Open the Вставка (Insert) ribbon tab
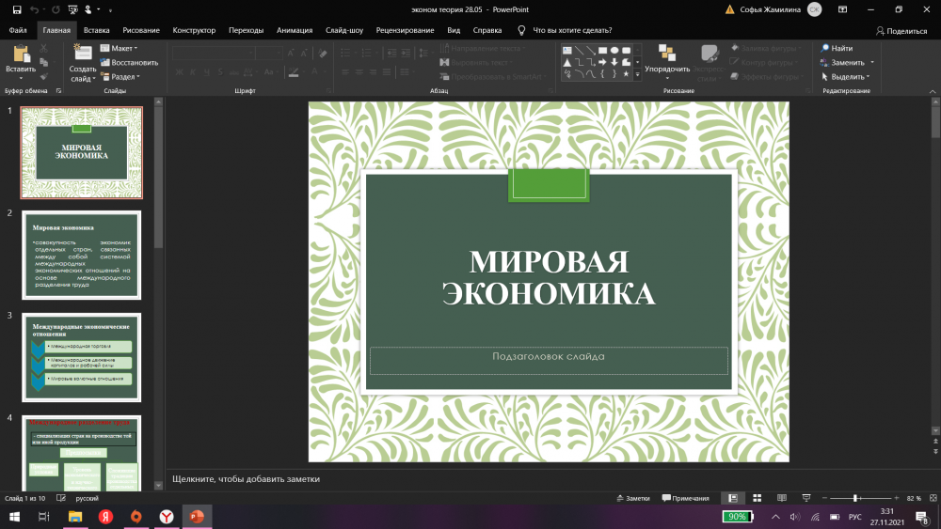Image resolution: width=941 pixels, height=529 pixels. tap(96, 30)
